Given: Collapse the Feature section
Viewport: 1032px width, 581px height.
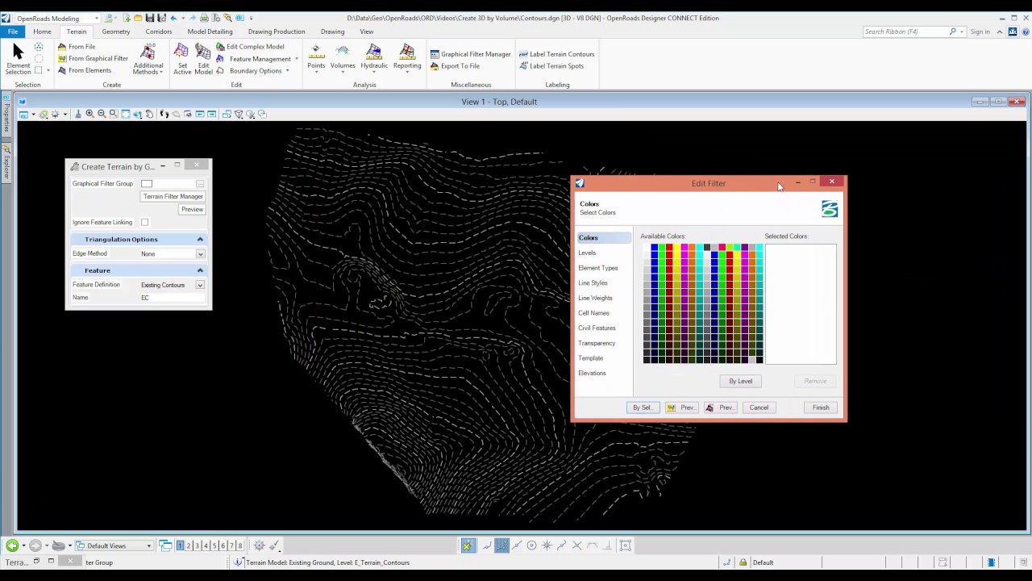Looking at the screenshot, I should pos(200,270).
